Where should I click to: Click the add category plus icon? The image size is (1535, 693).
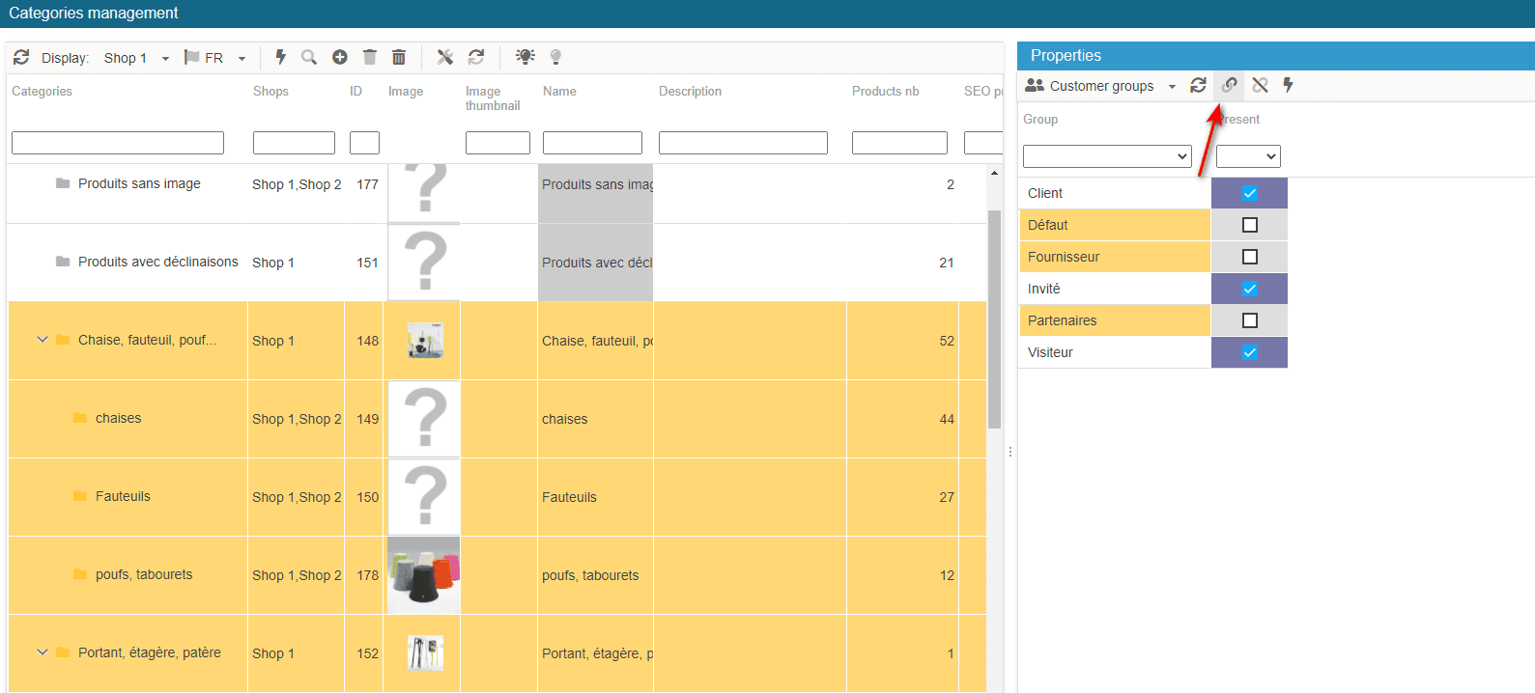click(340, 58)
